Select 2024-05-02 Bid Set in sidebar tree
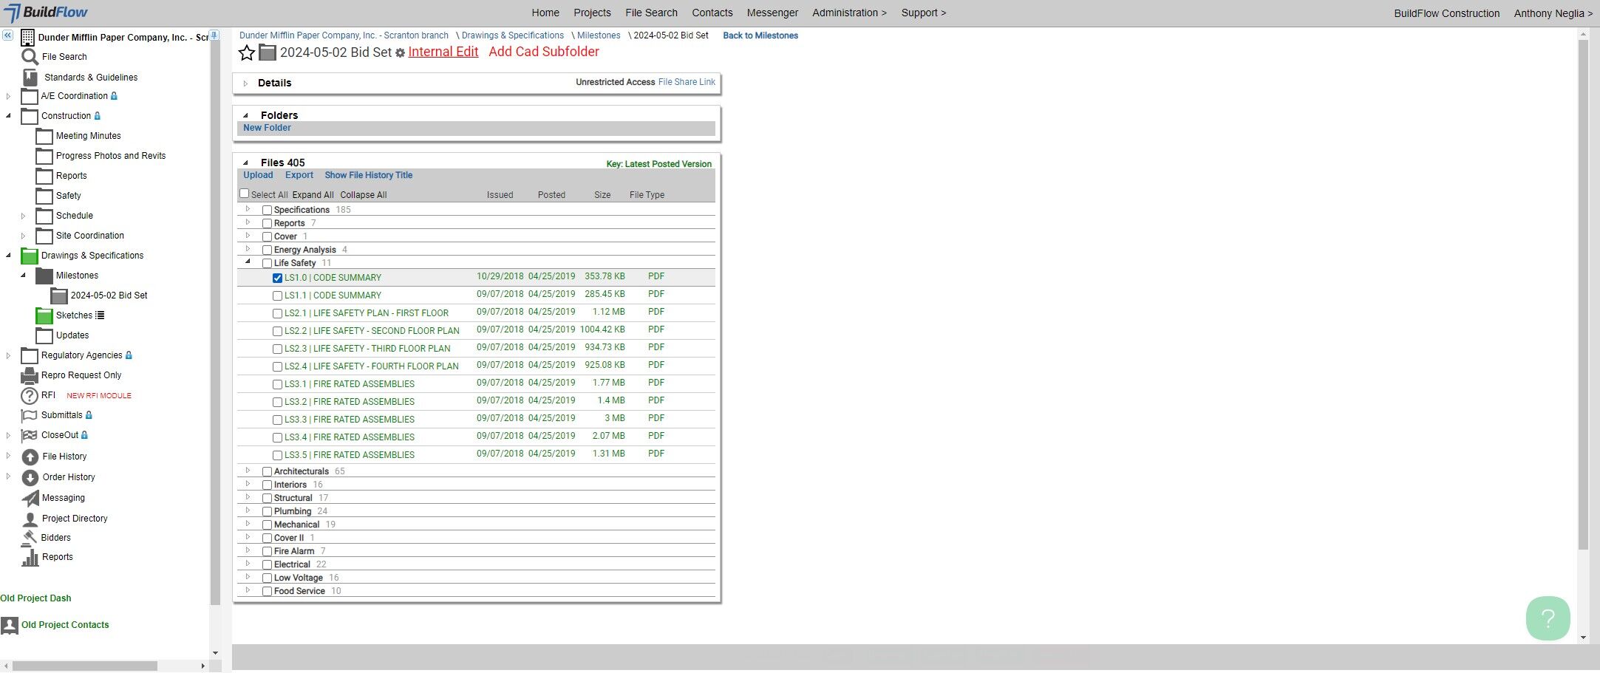This screenshot has width=1600, height=673. pyautogui.click(x=109, y=295)
